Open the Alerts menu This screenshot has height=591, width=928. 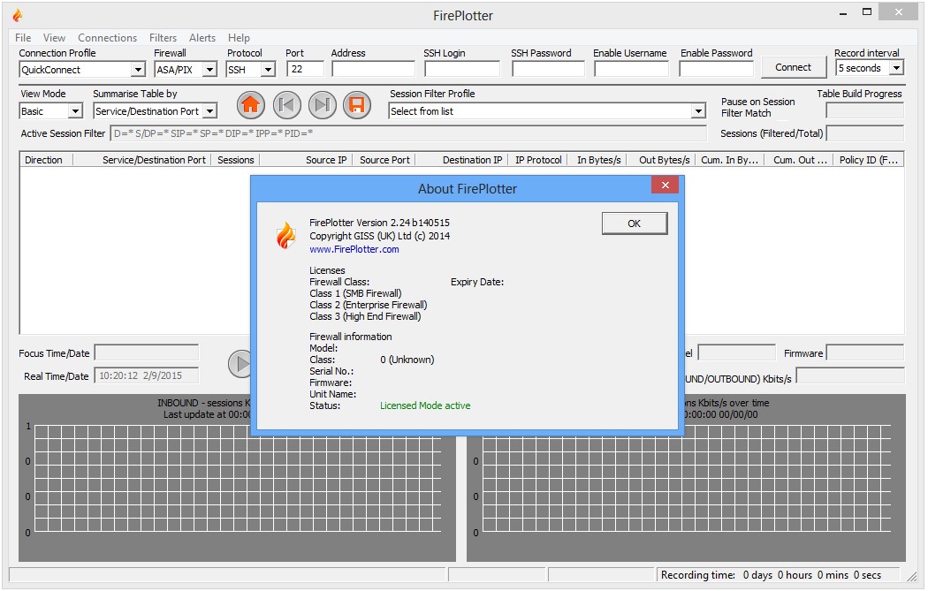pos(202,38)
